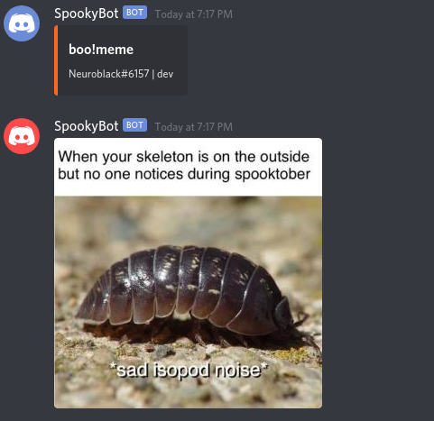The height and width of the screenshot is (421, 434).
Task: Click the BOT badge above the isopod meme
Action: click(134, 125)
